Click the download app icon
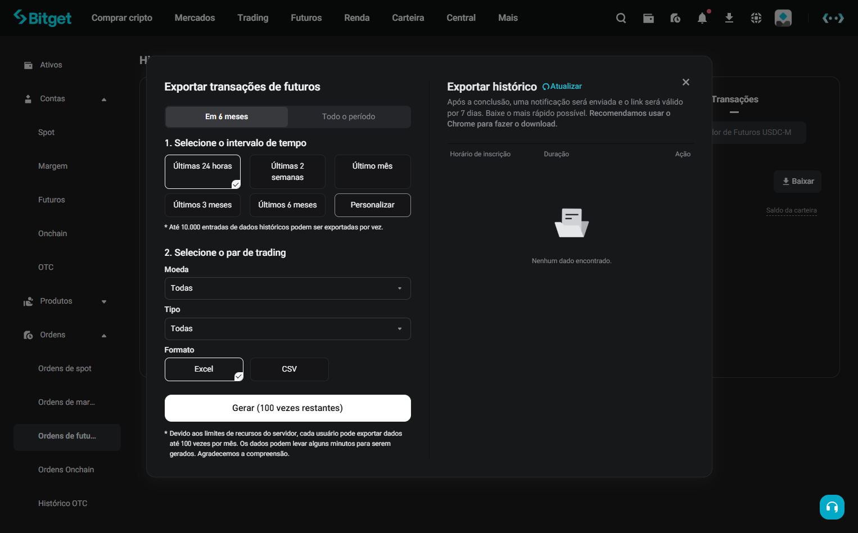The width and height of the screenshot is (858, 533). click(x=729, y=18)
